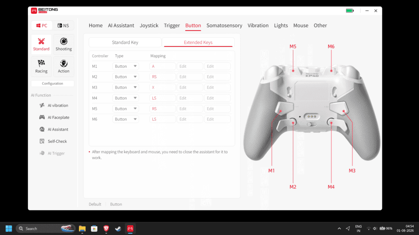Select the Standard profile icon
Viewport: 419px width, 235px height.
[x=41, y=44]
